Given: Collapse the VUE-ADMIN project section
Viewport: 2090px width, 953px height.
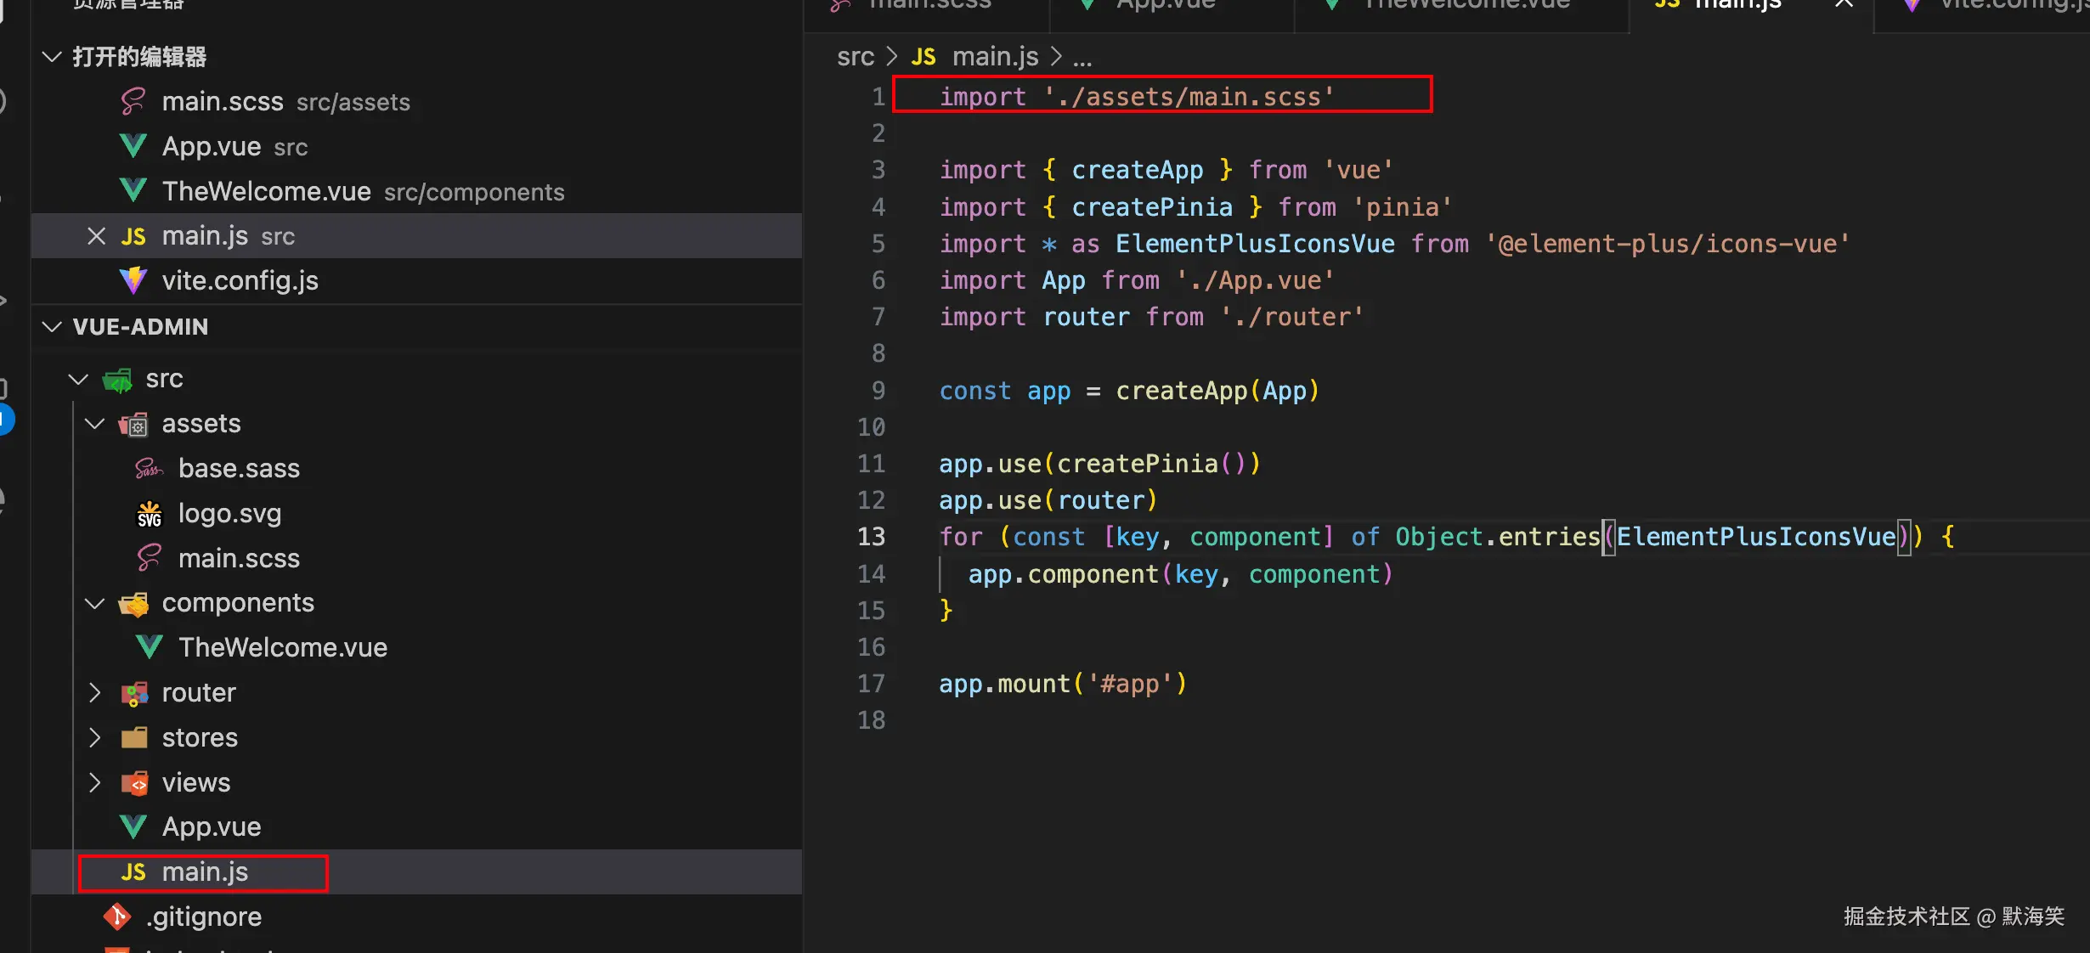Looking at the screenshot, I should (52, 327).
